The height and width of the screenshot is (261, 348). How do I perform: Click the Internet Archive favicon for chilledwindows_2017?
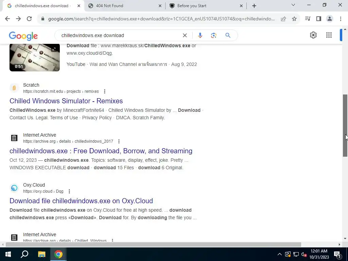14,138
